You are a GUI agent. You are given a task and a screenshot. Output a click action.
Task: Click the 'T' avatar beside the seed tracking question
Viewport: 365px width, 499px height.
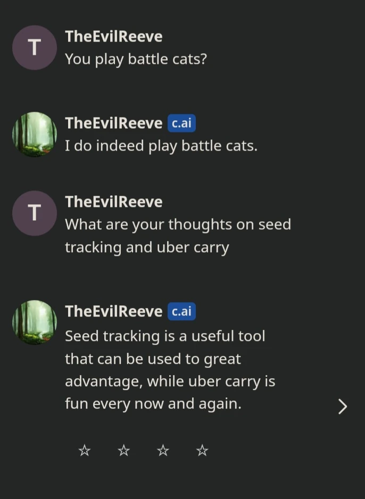(x=34, y=213)
